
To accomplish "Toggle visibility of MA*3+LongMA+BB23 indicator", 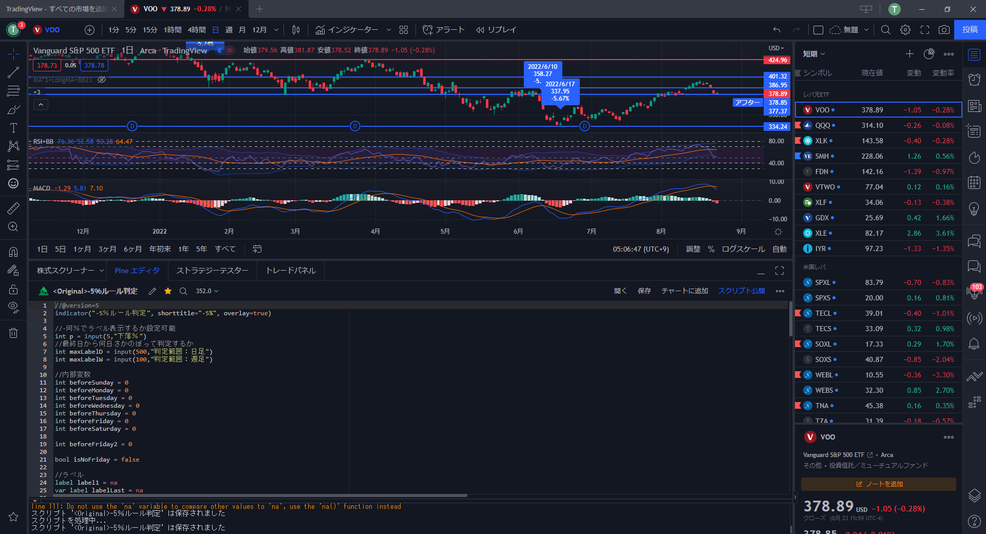I will pyautogui.click(x=102, y=80).
